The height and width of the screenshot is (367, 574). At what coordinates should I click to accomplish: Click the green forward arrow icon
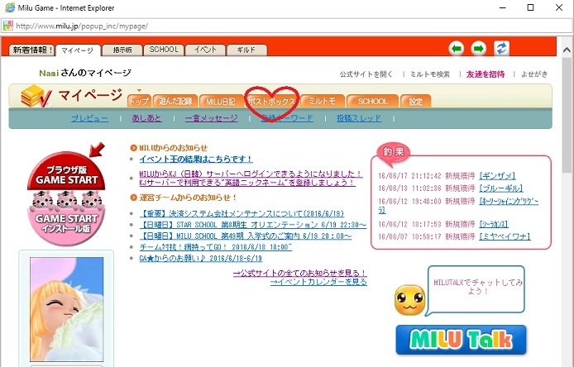478,48
